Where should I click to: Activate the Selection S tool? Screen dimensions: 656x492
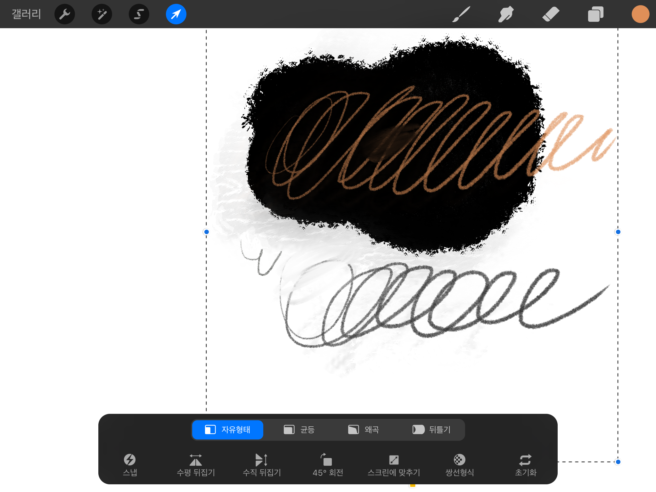(x=139, y=14)
